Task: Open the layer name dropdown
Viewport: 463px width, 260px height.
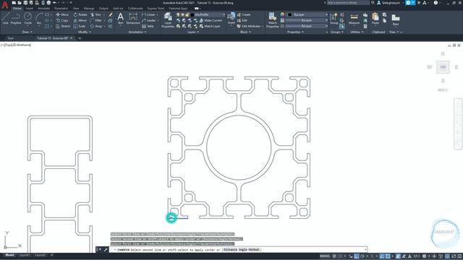Action: click(x=224, y=14)
